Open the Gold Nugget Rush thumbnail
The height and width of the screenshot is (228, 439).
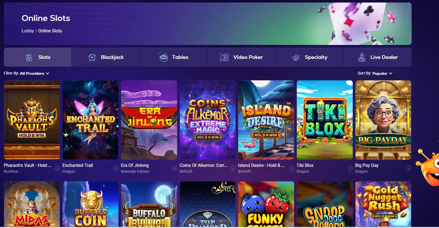[383, 204]
